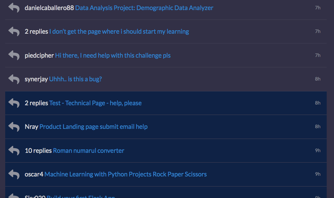Image resolution: width=334 pixels, height=198 pixels.
Task: Click reply icon for start my learning topic
Action: [14, 32]
